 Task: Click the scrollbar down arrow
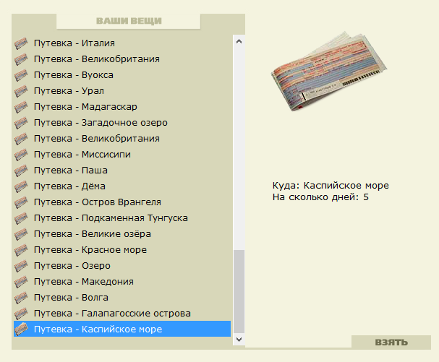(239, 340)
